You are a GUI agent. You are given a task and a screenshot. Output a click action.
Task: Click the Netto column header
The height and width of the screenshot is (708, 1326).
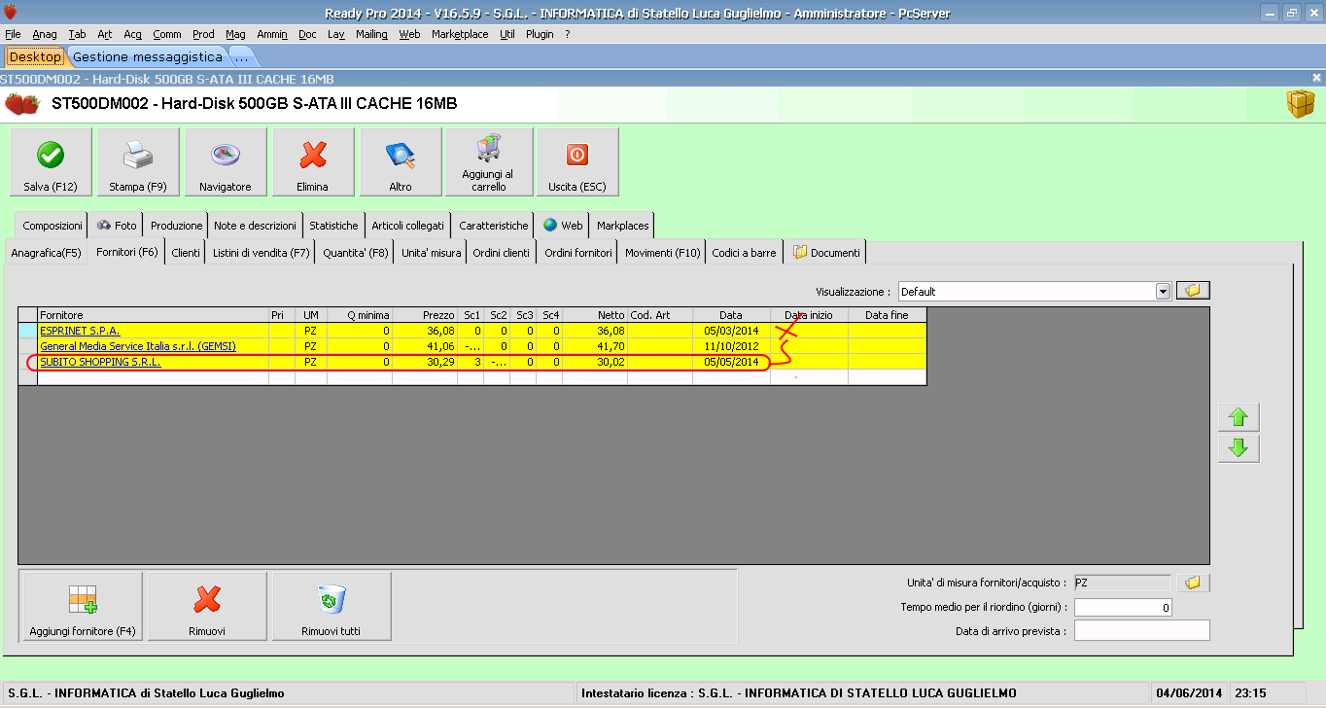pos(595,315)
